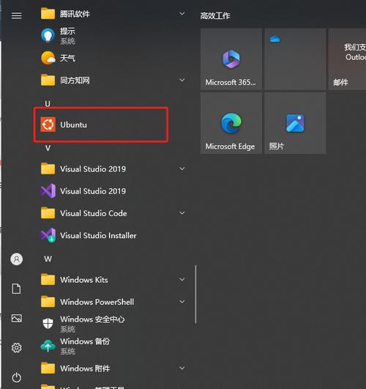
Task: Jump via the letter V header
Action: (48, 148)
